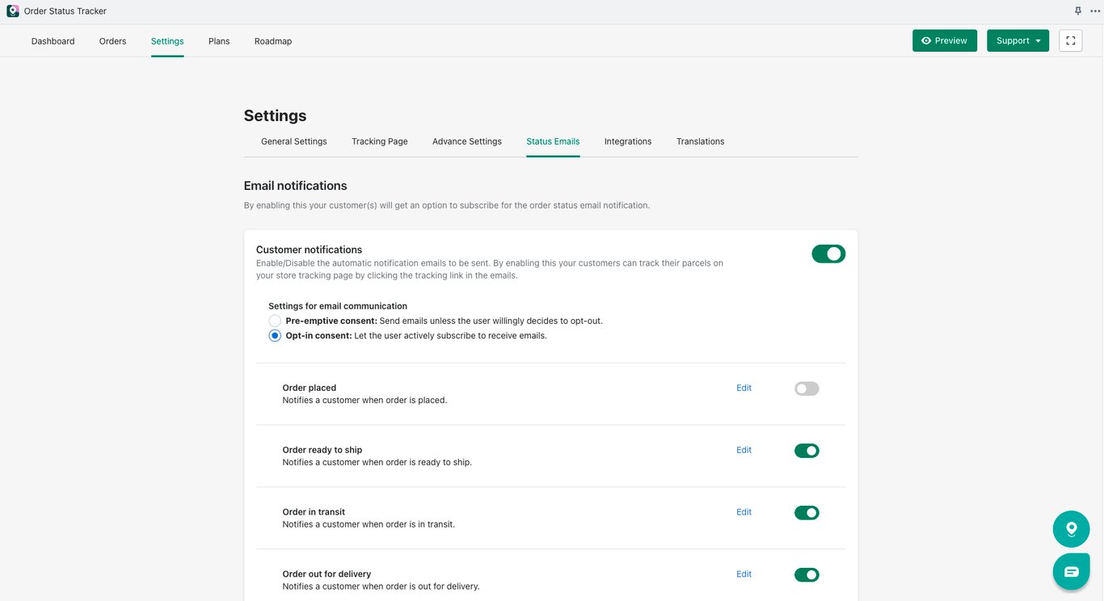The width and height of the screenshot is (1104, 601).
Task: Select Opt-in consent radio option
Action: point(275,335)
